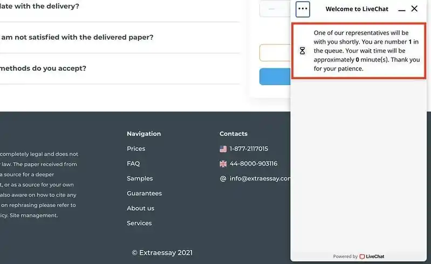Open the Guarantees footer link
This screenshot has width=431, height=264.
pyautogui.click(x=145, y=193)
